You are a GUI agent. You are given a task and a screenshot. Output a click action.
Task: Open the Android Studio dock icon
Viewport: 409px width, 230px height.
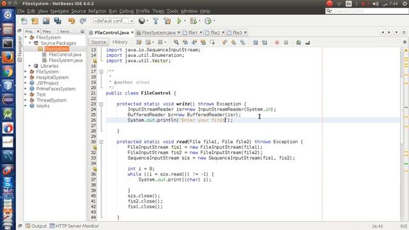click(8, 114)
